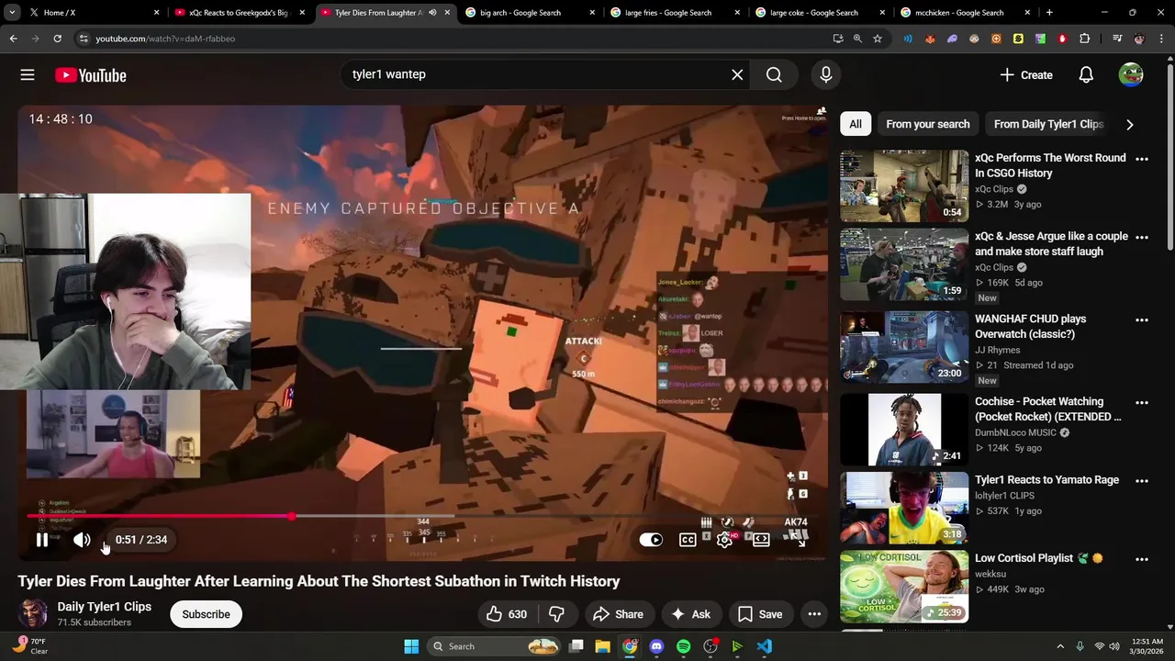Select the All filter chip

pos(856,124)
